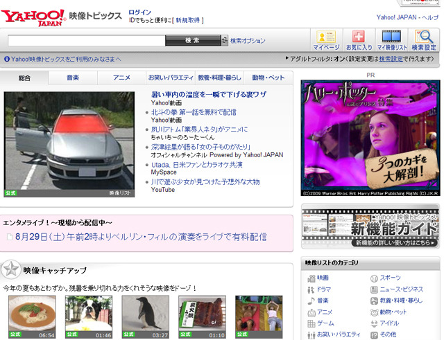Open the 8月29日 ベルリン・フィル live link
444x340 pixels.
tap(141, 237)
